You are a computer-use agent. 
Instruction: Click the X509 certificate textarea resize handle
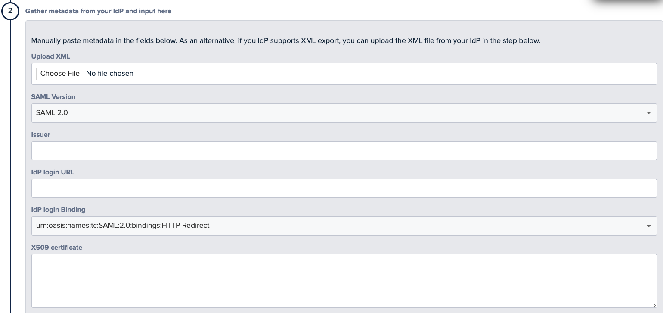click(x=654, y=304)
